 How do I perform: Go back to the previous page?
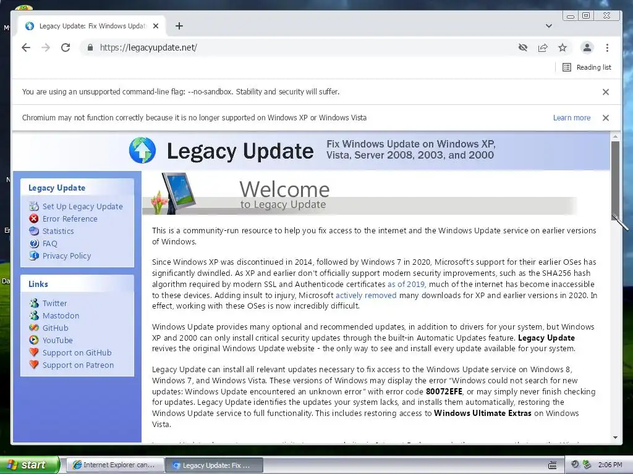26,48
